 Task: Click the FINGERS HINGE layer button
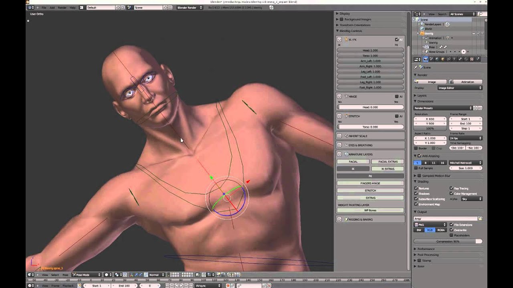tap(370, 183)
